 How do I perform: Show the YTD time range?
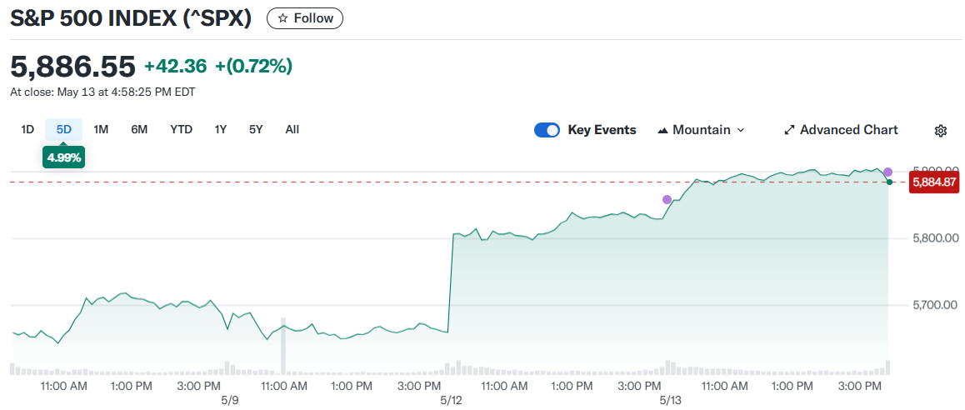point(181,129)
